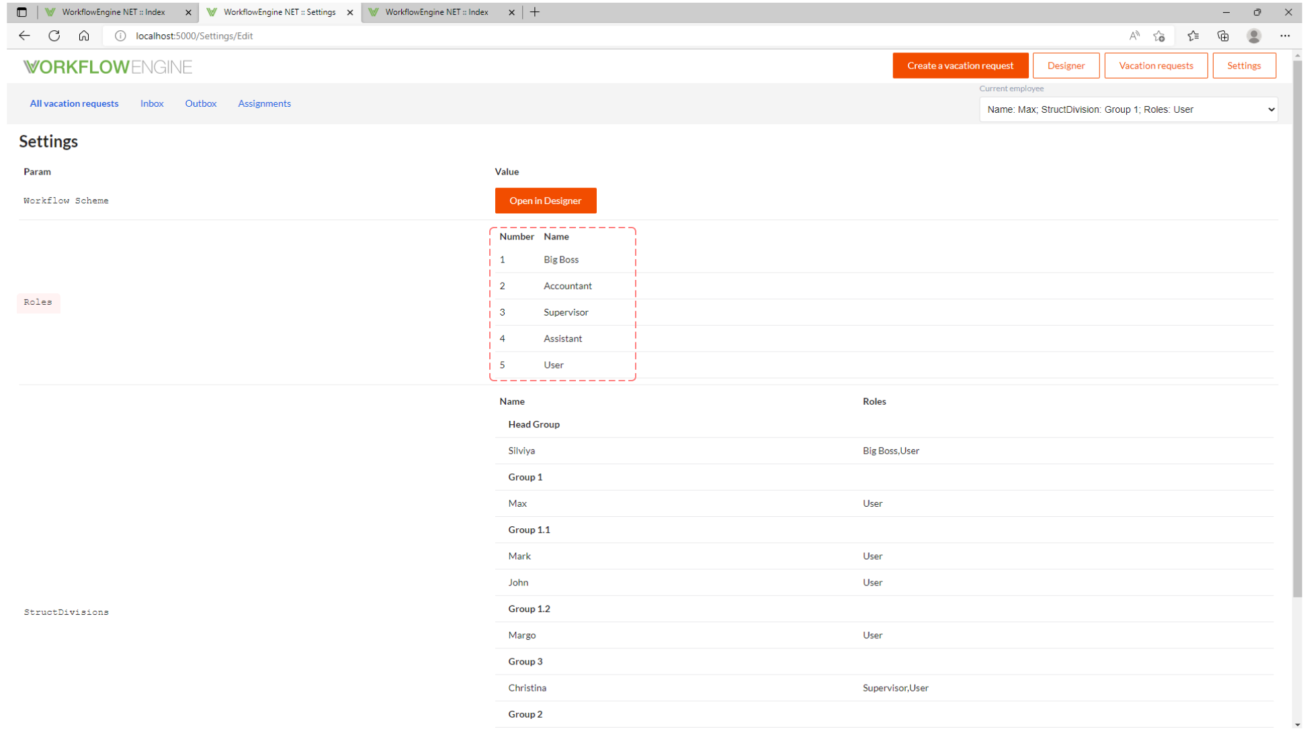Click the John employee name
Image resolution: width=1309 pixels, height=731 pixels.
tap(518, 583)
